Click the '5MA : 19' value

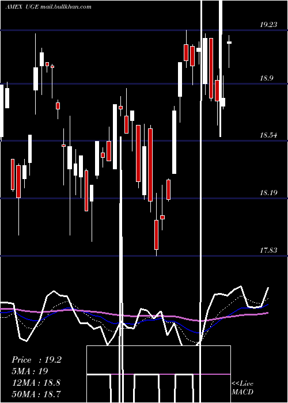pyautogui.click(x=30, y=371)
